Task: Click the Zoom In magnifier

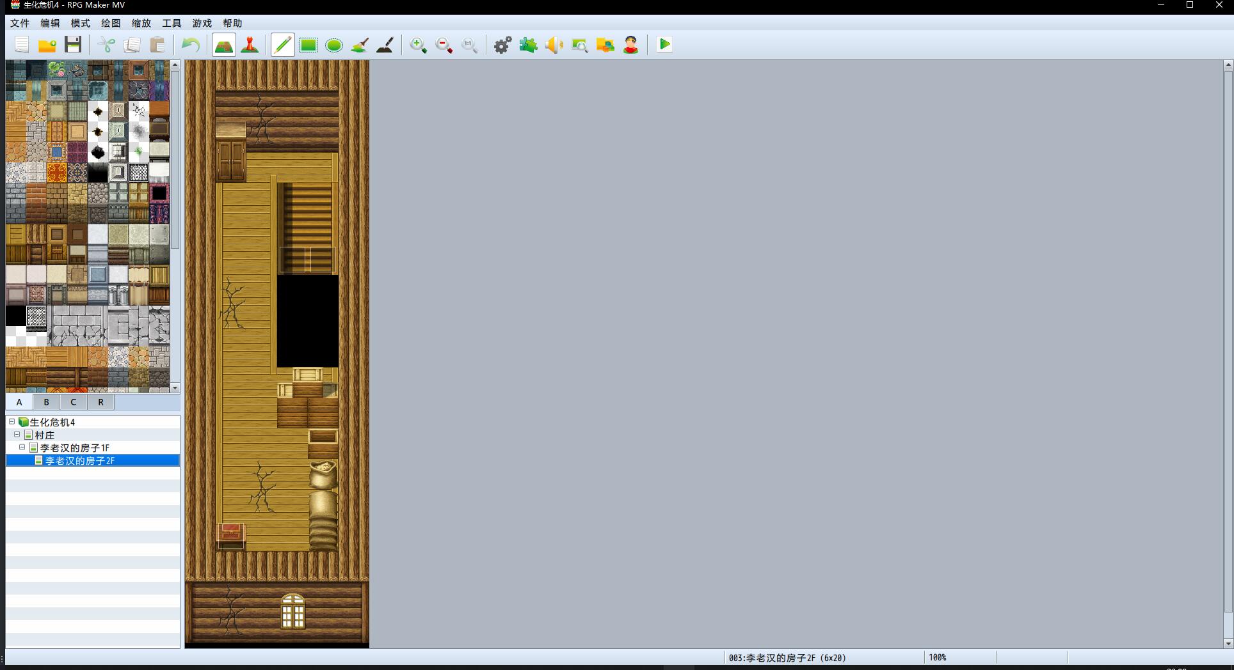Action: (419, 45)
